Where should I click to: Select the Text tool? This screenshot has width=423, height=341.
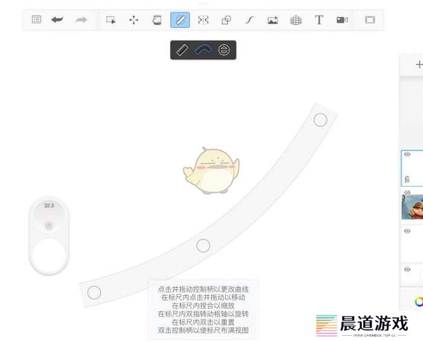coord(319,20)
